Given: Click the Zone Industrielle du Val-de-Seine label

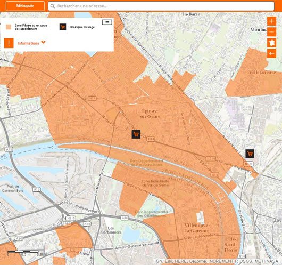Looking at the screenshot, I should (155, 183).
